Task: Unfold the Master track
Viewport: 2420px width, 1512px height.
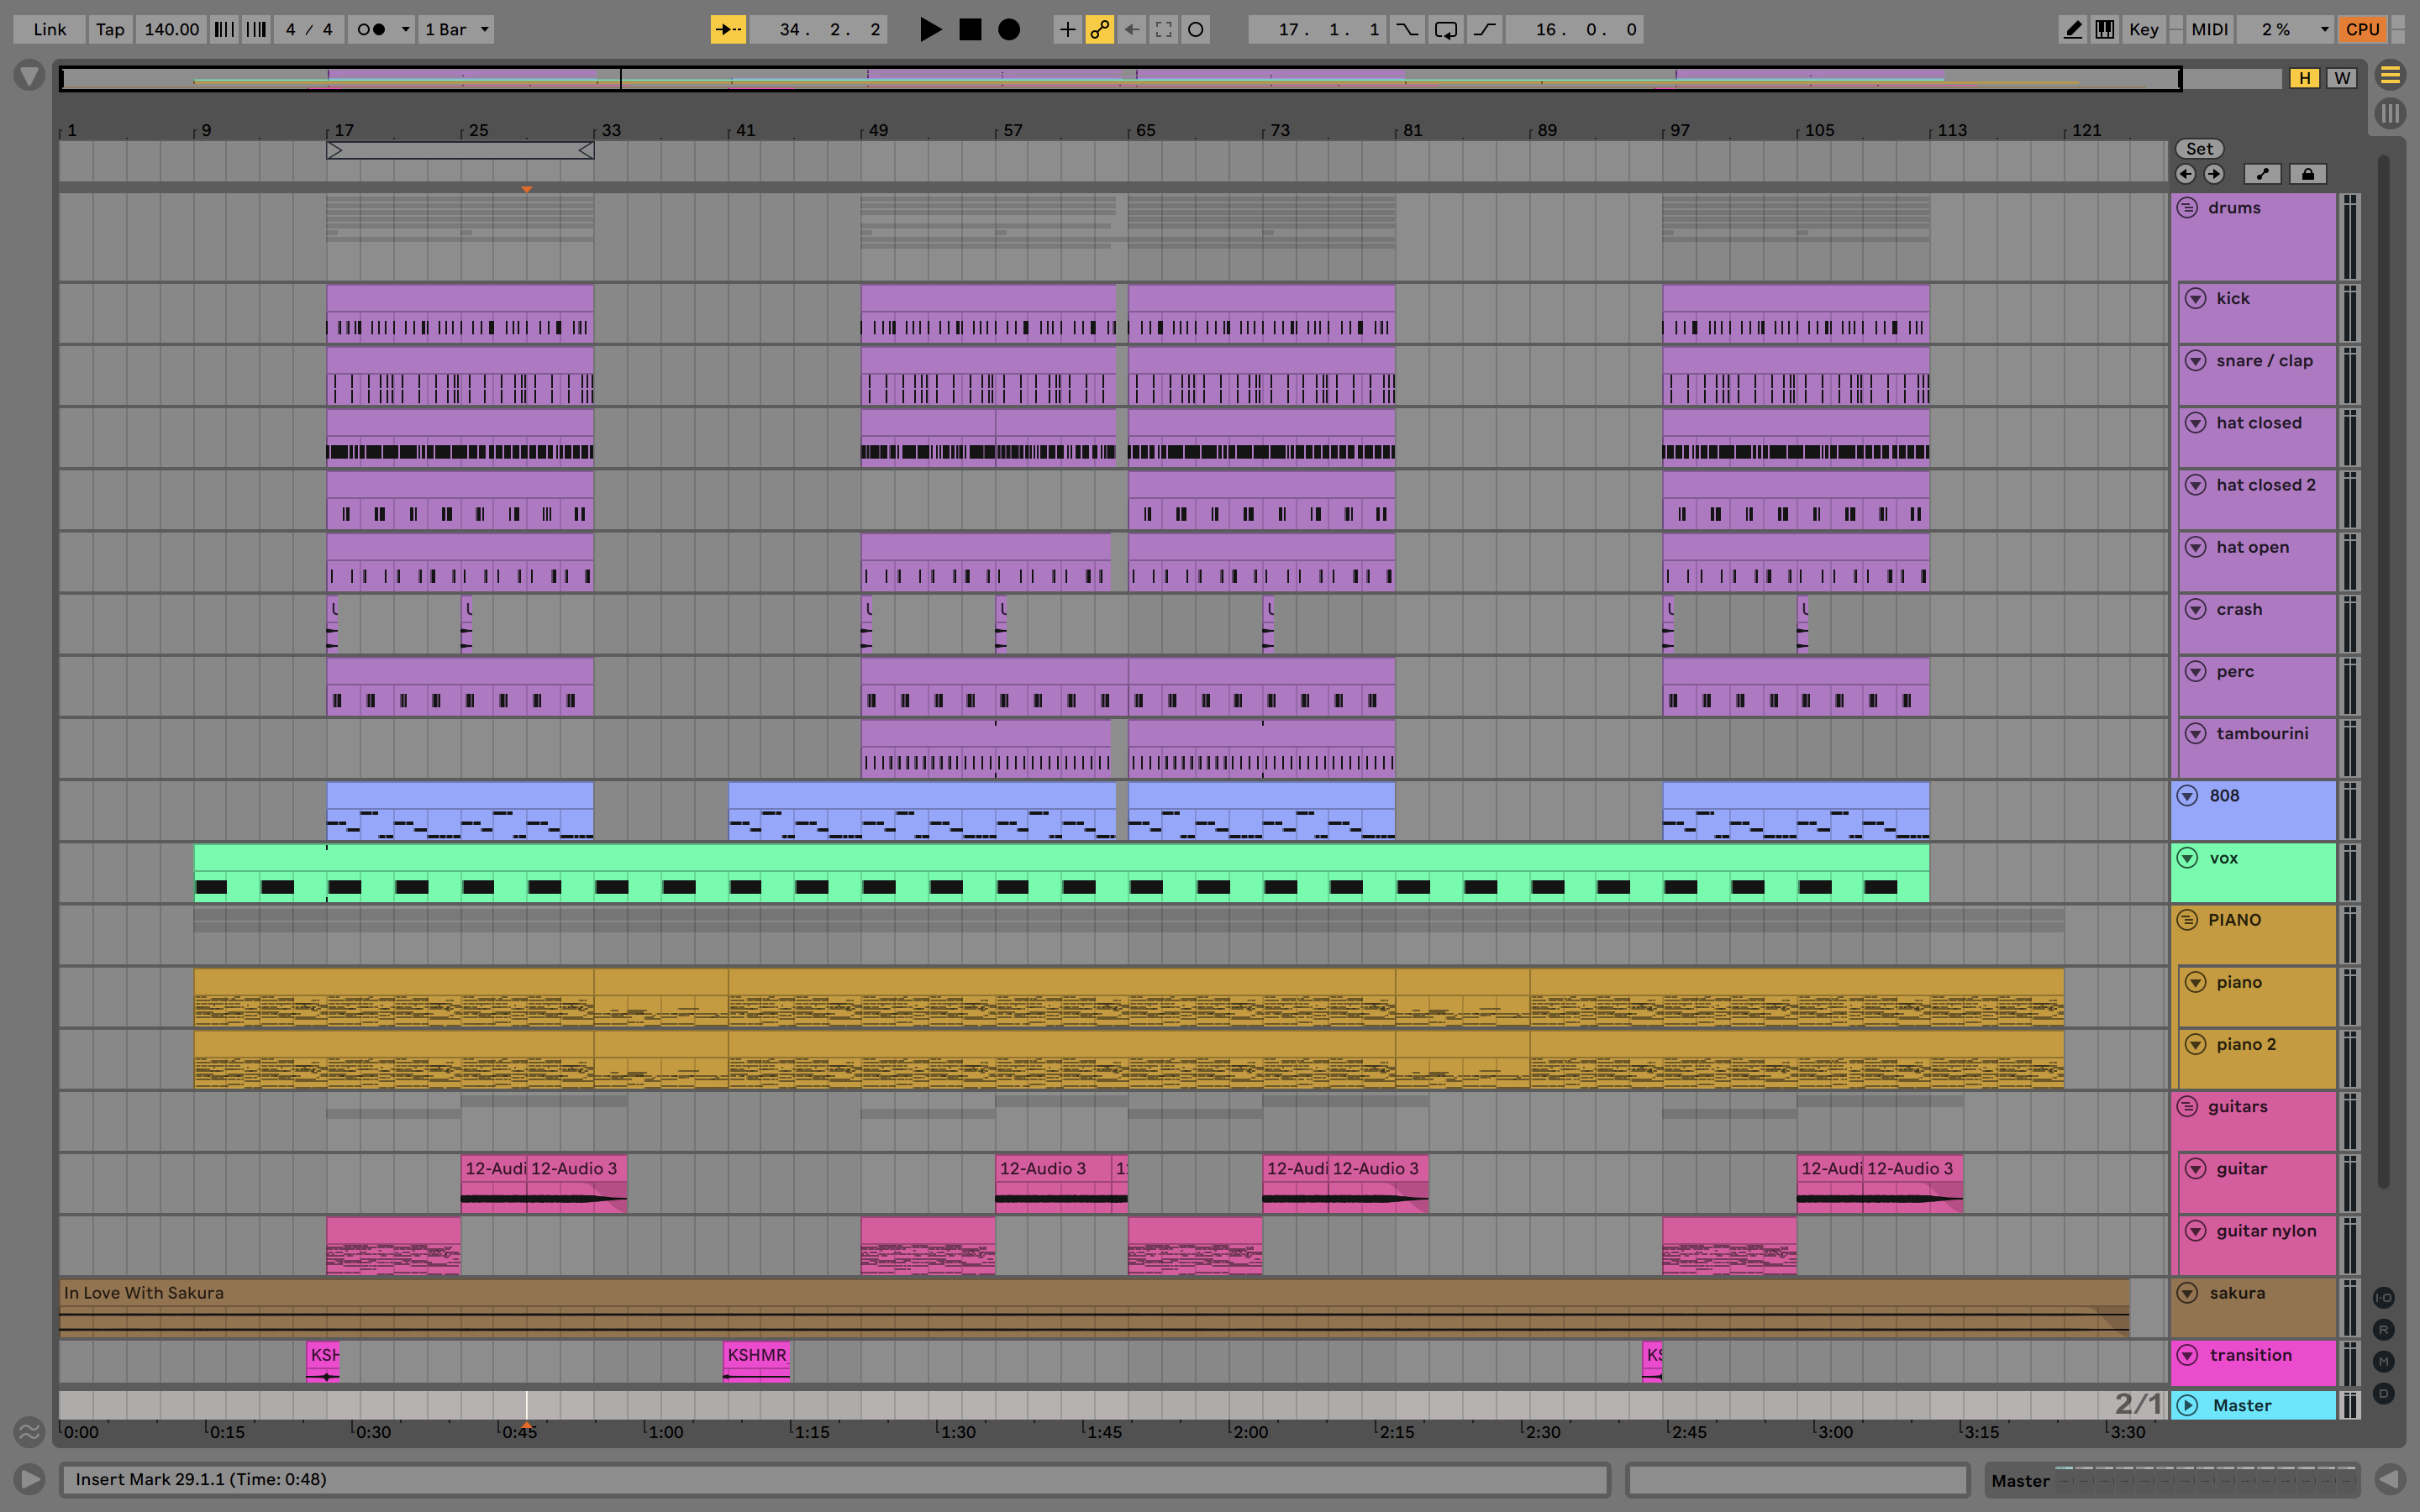Action: point(2187,1405)
